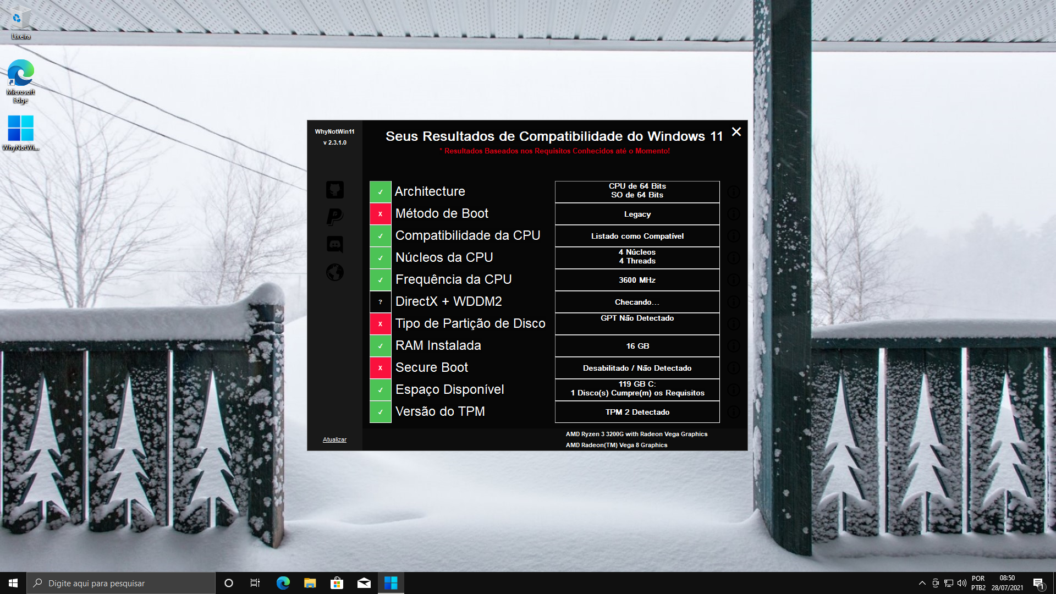
Task: Launch Microsoft Edge from the taskbar
Action: point(283,583)
